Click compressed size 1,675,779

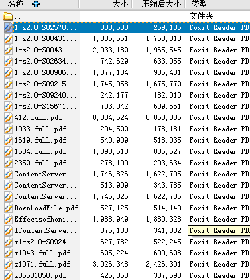(163, 84)
